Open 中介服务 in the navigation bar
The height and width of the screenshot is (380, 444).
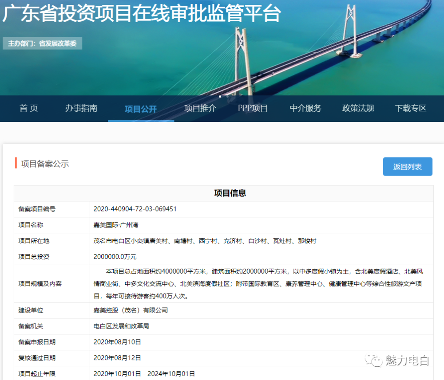(305, 108)
